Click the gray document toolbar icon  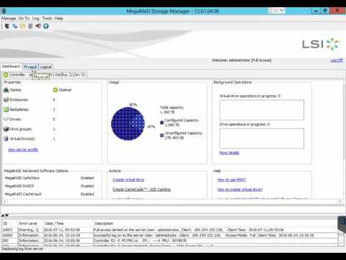[30, 26]
